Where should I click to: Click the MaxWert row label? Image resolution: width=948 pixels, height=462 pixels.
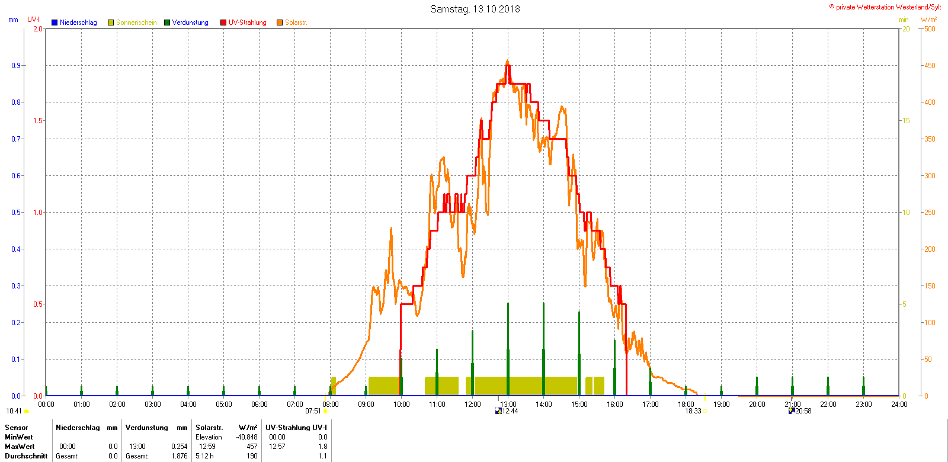tap(20, 447)
